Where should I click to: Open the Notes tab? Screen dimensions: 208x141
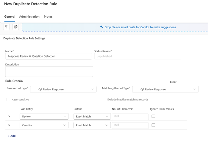(x=48, y=17)
